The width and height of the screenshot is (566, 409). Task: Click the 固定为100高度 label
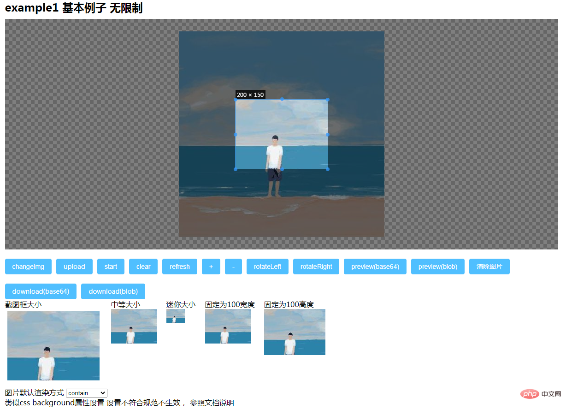click(x=289, y=304)
